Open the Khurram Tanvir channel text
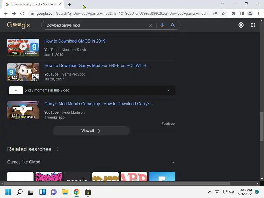This screenshot has width=264, height=198. point(74,50)
